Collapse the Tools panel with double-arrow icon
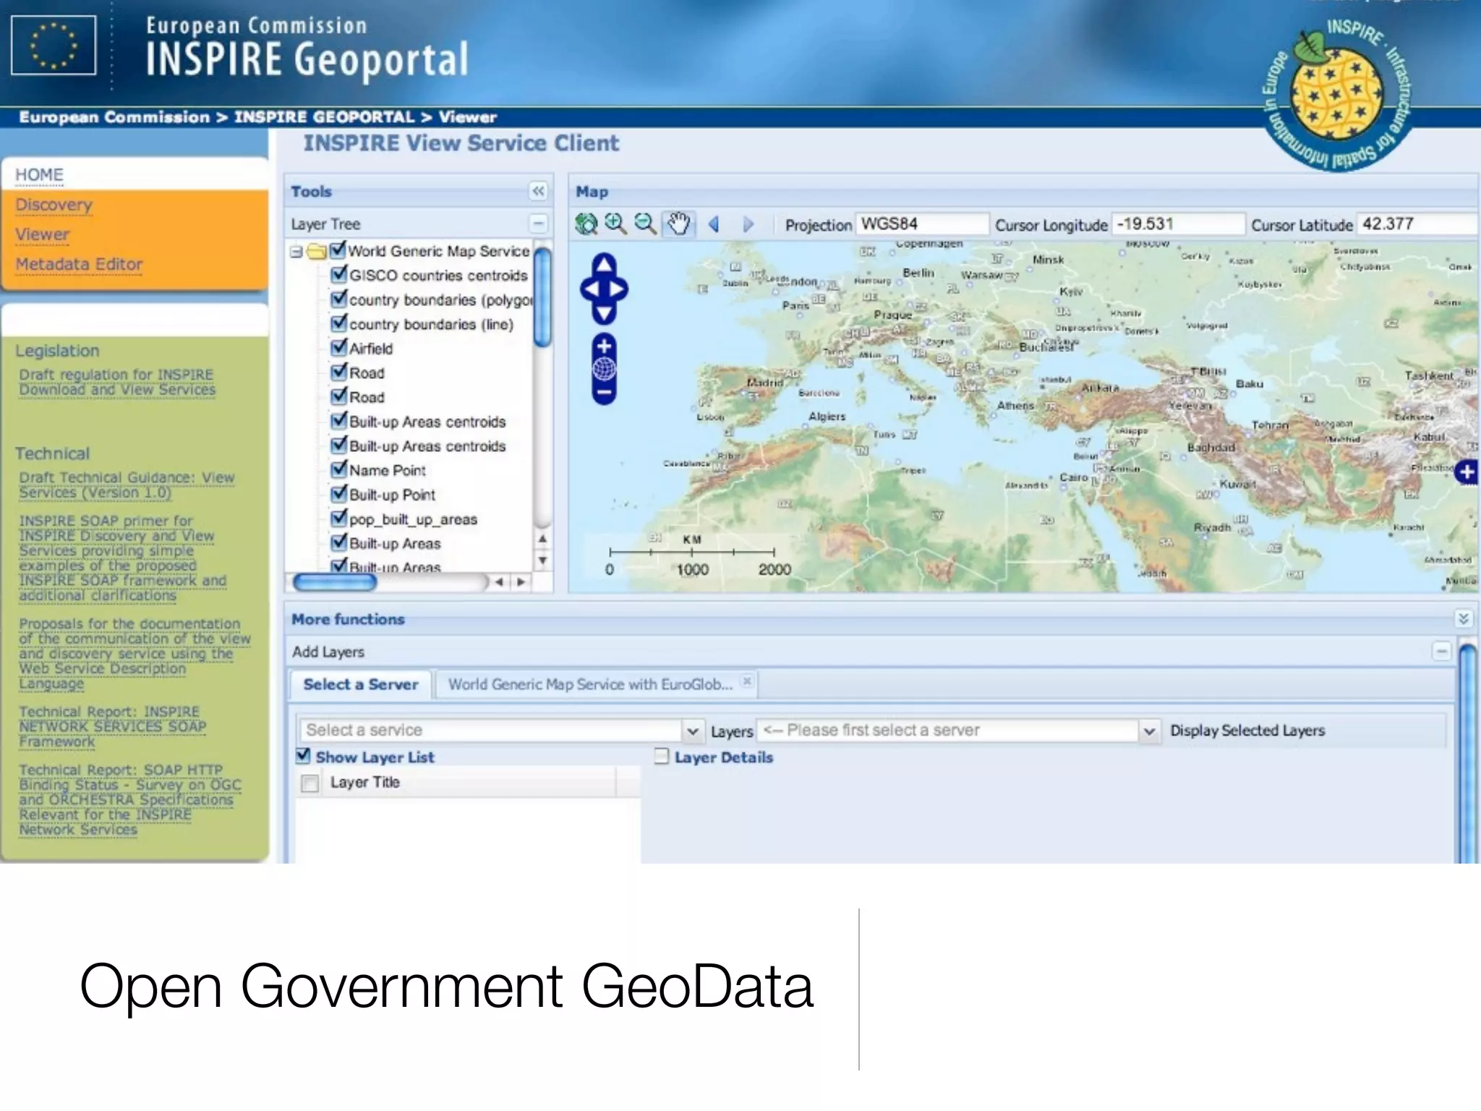The image size is (1481, 1111). [538, 191]
